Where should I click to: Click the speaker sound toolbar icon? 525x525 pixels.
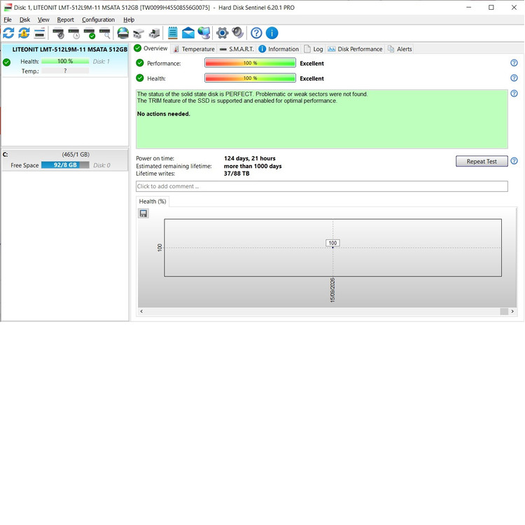click(238, 32)
